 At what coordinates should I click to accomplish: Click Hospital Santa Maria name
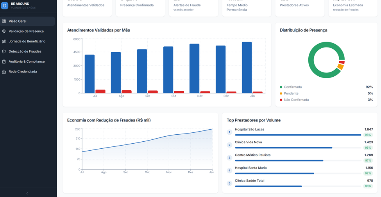[251, 168]
